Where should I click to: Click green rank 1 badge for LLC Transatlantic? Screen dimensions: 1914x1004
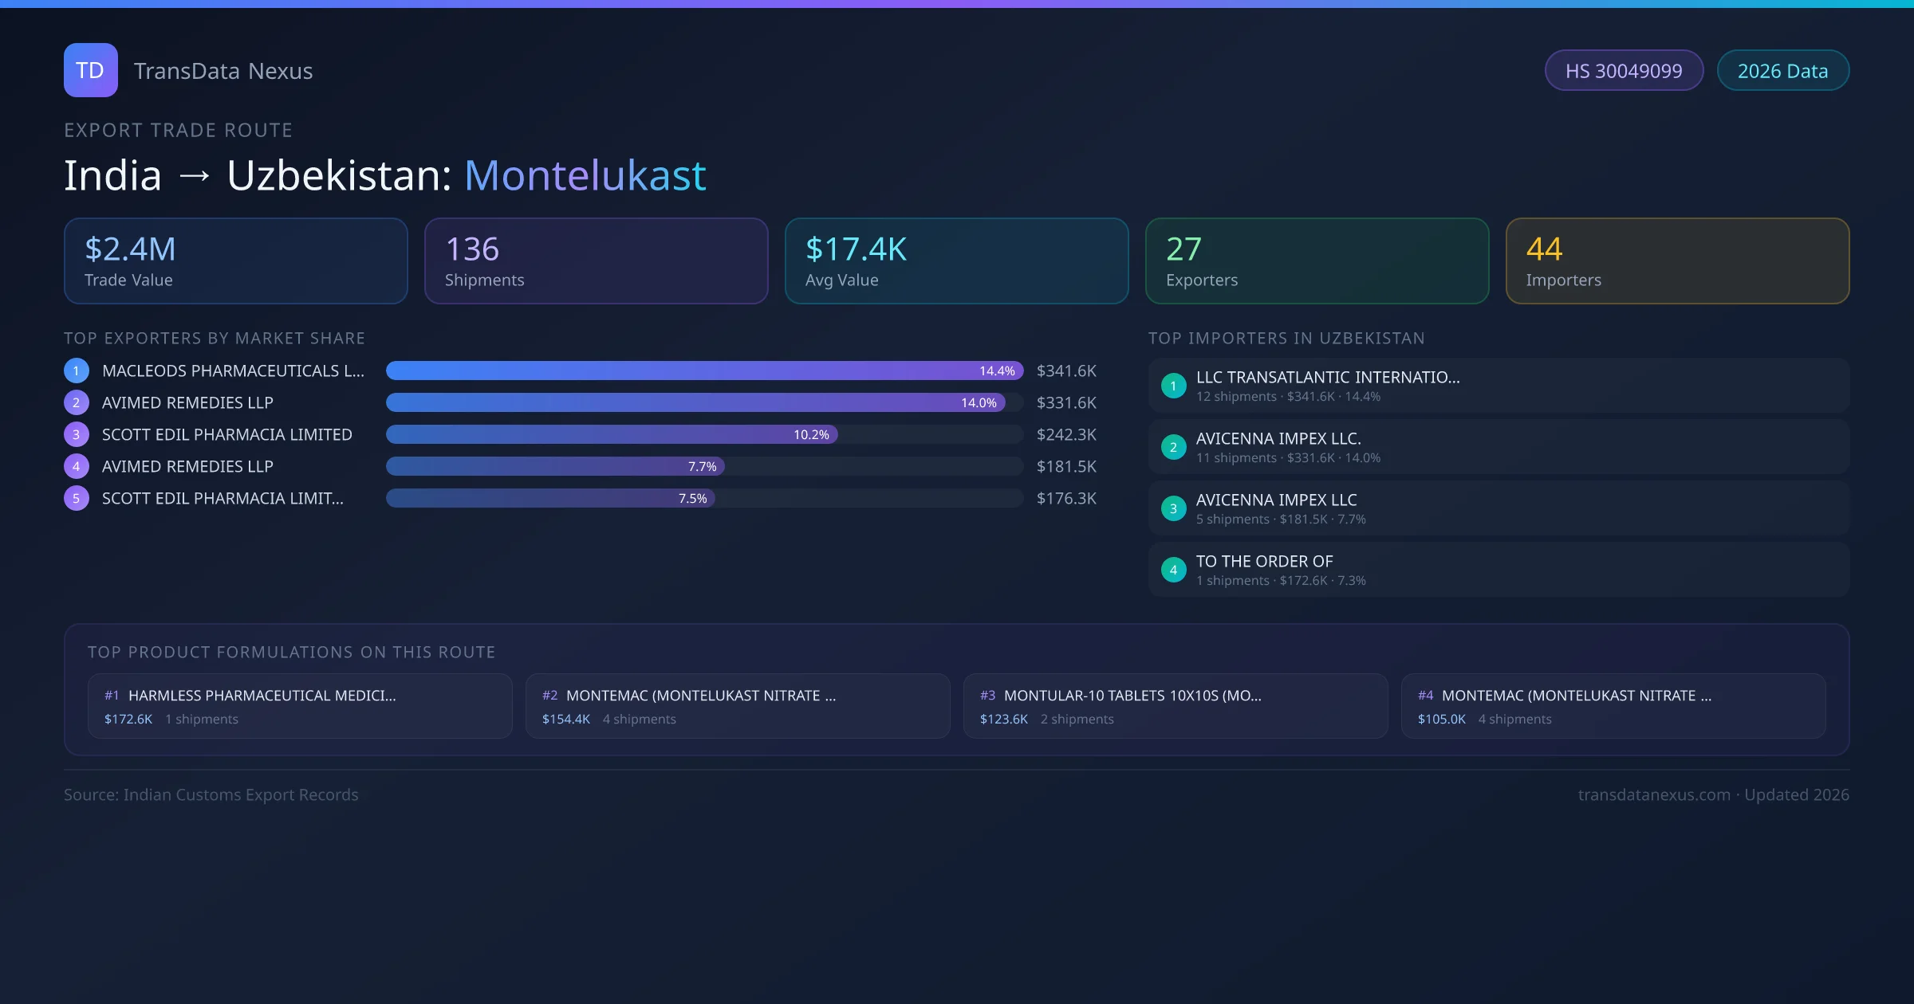(1173, 386)
